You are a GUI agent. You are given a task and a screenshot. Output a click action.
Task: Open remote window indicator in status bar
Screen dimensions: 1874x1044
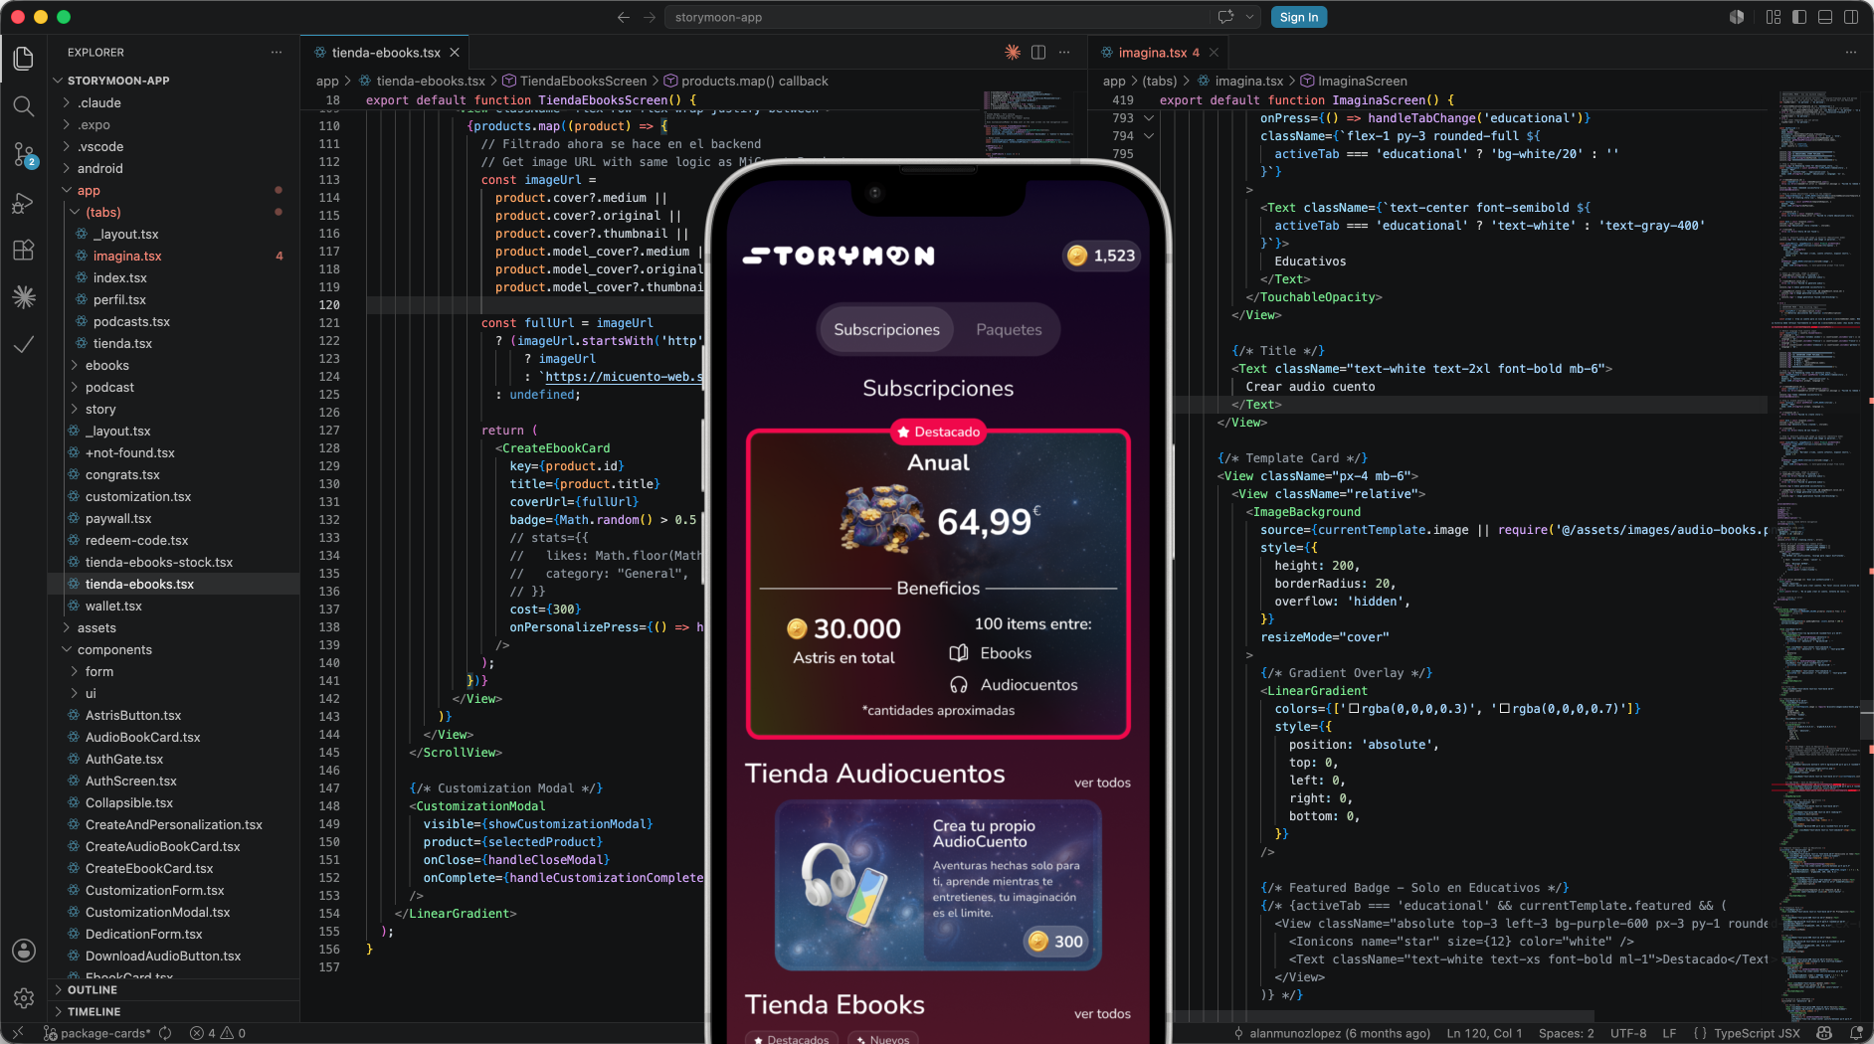(17, 1033)
